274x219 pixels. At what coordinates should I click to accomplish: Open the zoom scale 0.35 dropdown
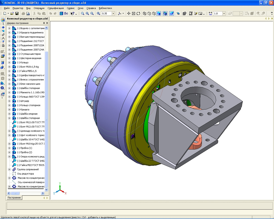(113, 13)
